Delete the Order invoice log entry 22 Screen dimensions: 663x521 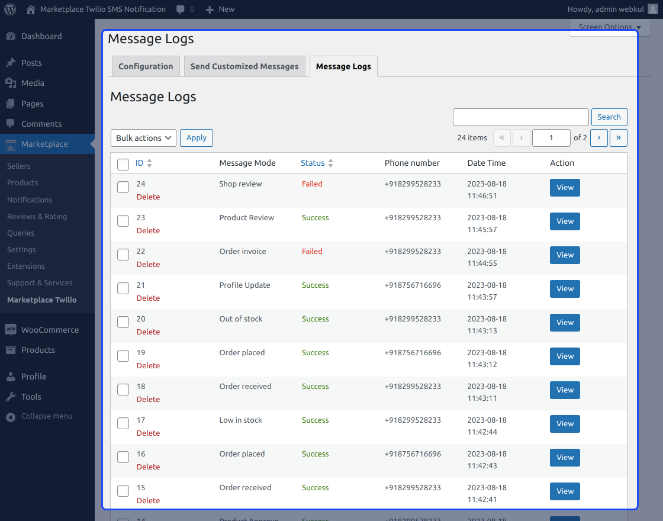(x=148, y=264)
